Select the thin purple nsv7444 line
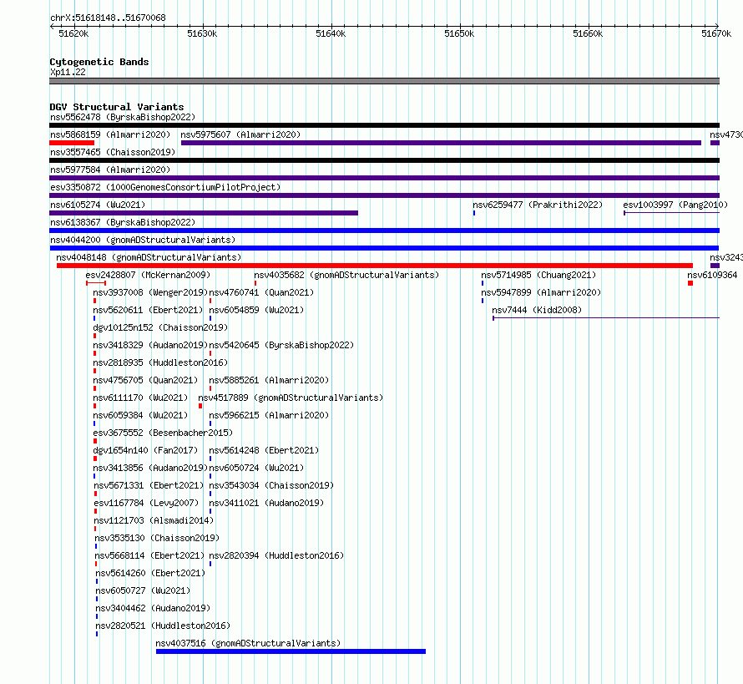Viewport: 743px width, 684px height. point(606,318)
